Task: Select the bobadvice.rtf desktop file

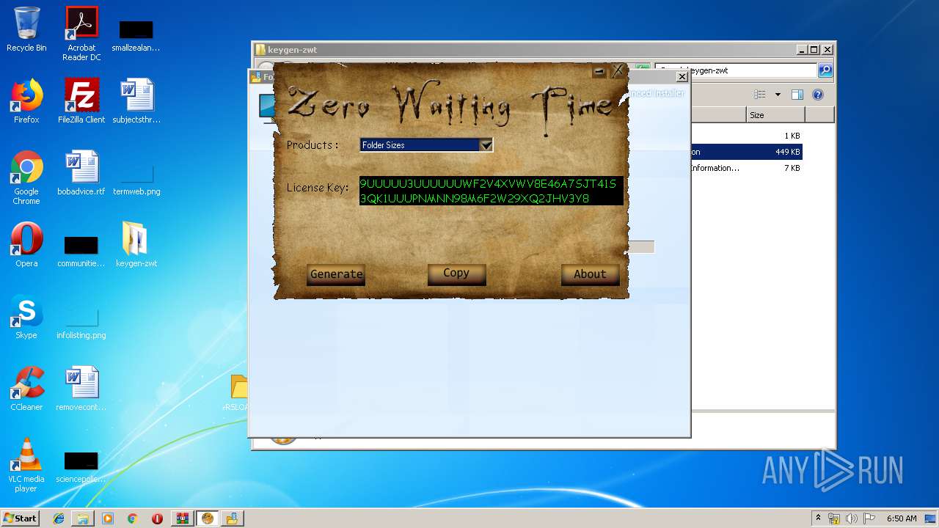Action: [81, 173]
